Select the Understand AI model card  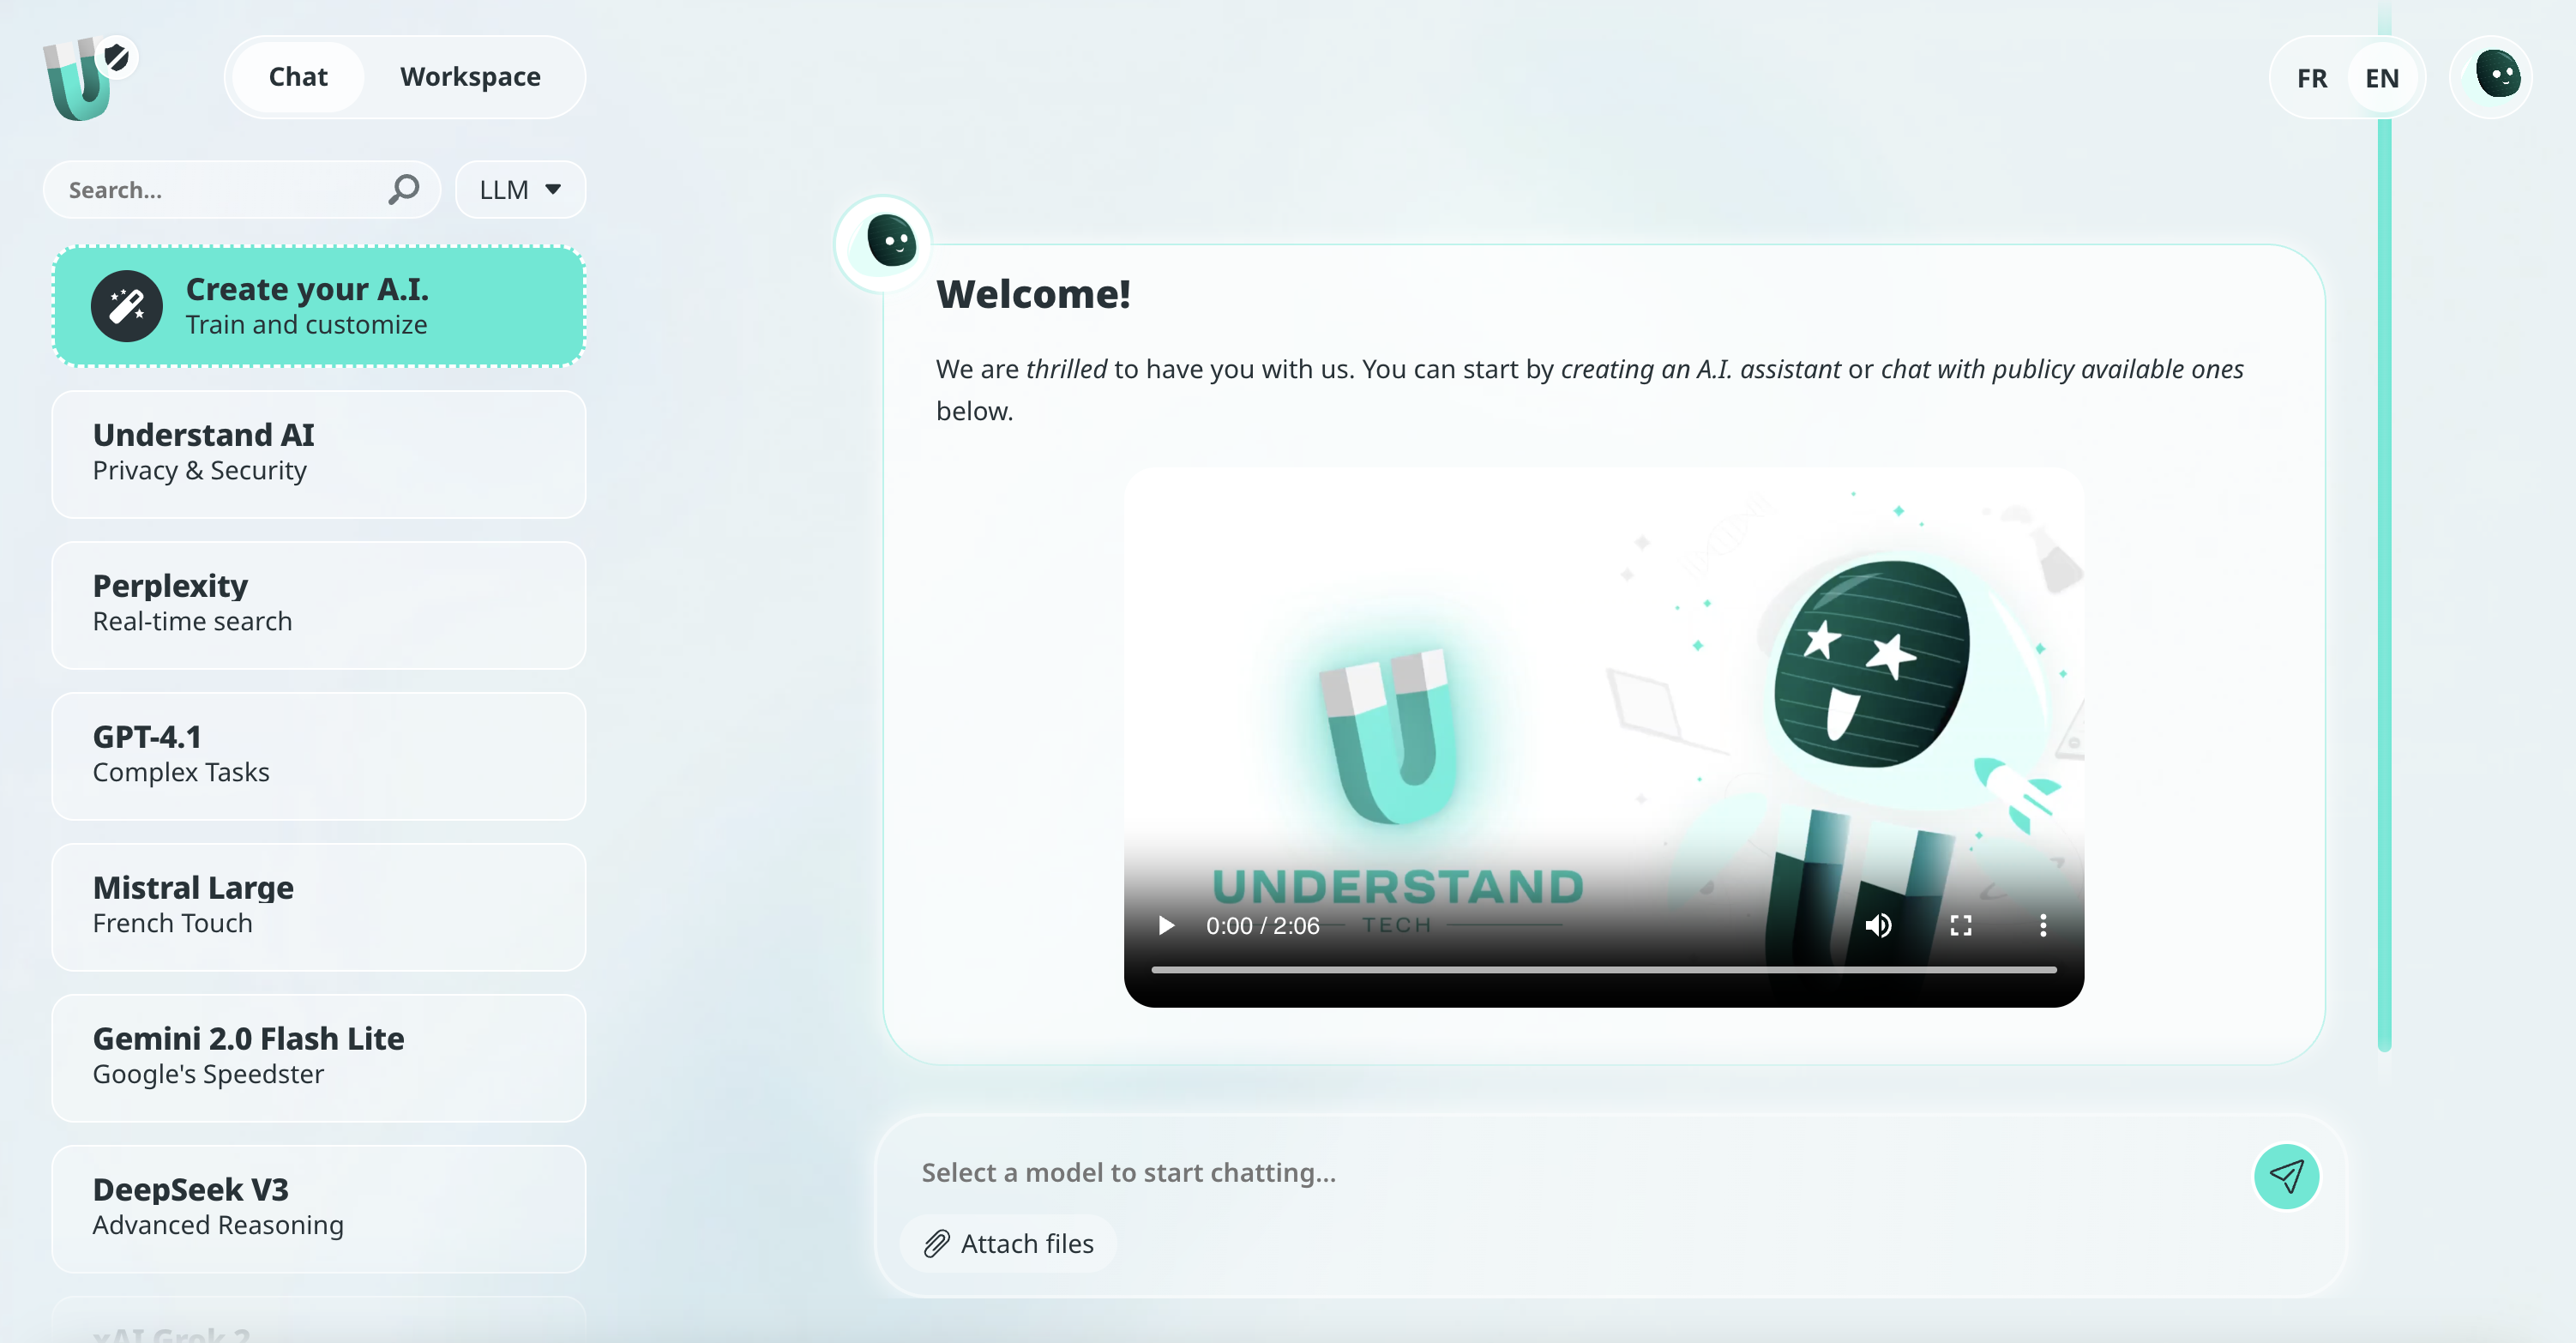pos(319,454)
